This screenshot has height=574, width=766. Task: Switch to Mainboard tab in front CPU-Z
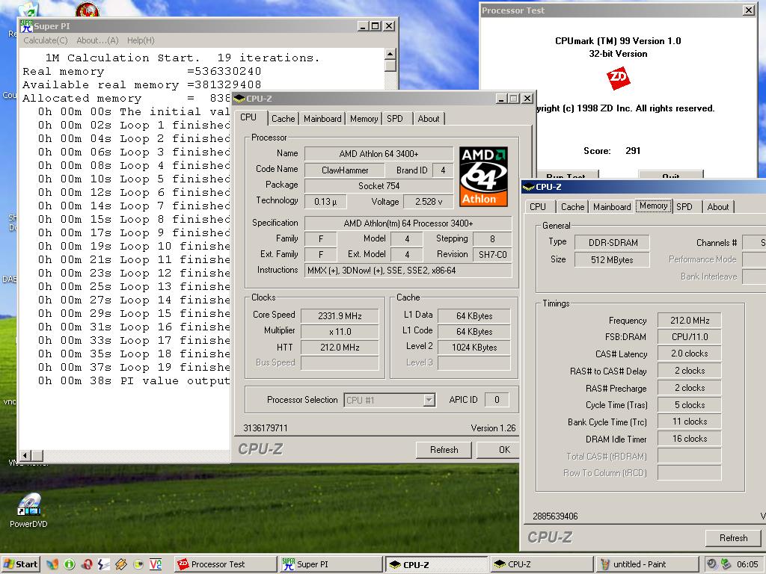[322, 119]
